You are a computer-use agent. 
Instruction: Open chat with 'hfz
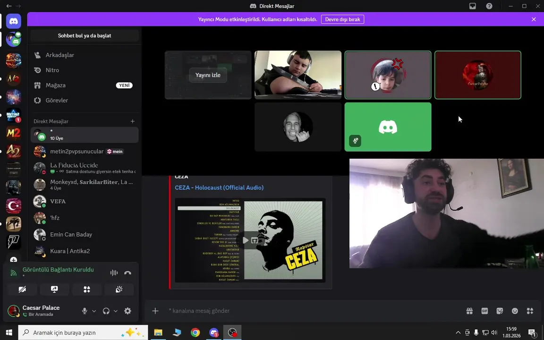coord(85,218)
